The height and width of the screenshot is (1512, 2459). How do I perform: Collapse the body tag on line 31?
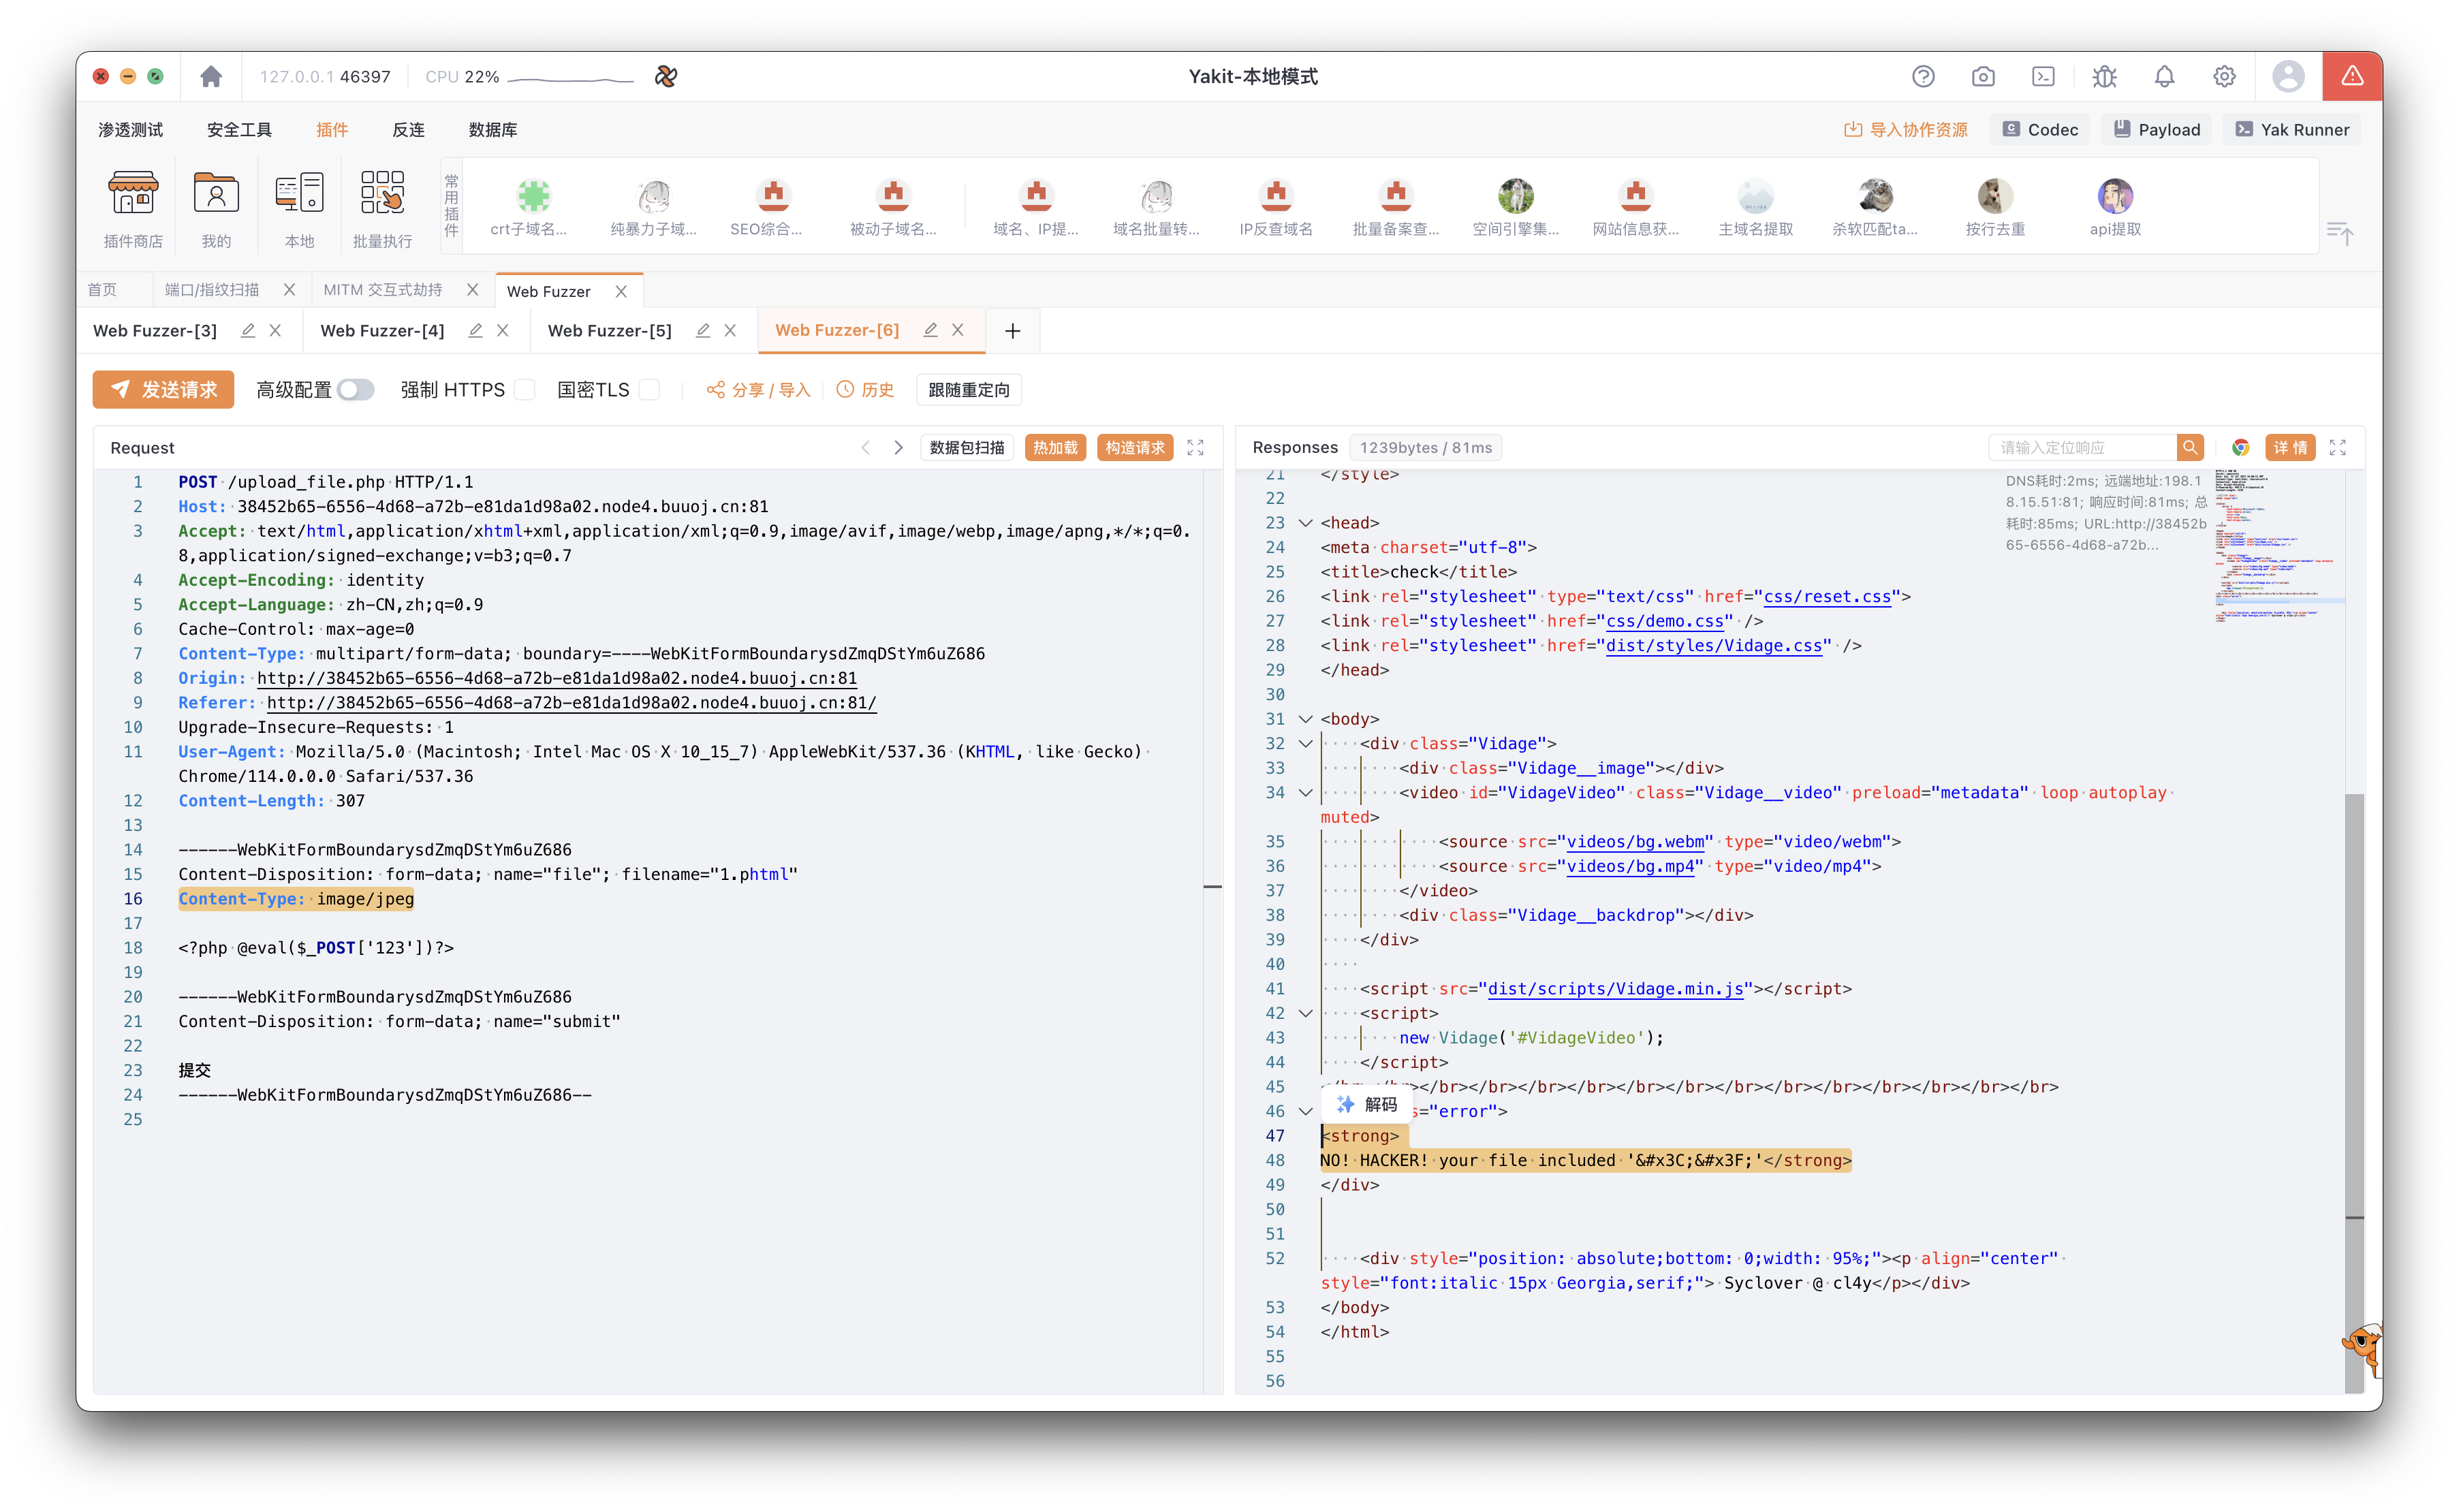[x=1305, y=719]
